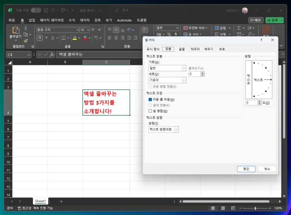Click the 셀에 맞춤 shrink to fit checkbox
This screenshot has width=291, height=215.
pos(150,105)
